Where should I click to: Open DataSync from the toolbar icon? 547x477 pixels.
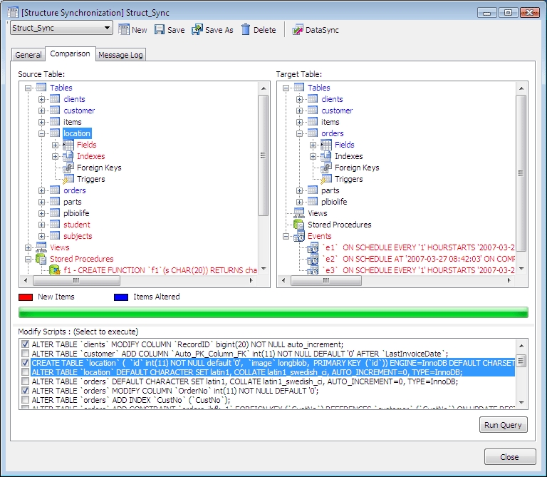pyautogui.click(x=298, y=30)
